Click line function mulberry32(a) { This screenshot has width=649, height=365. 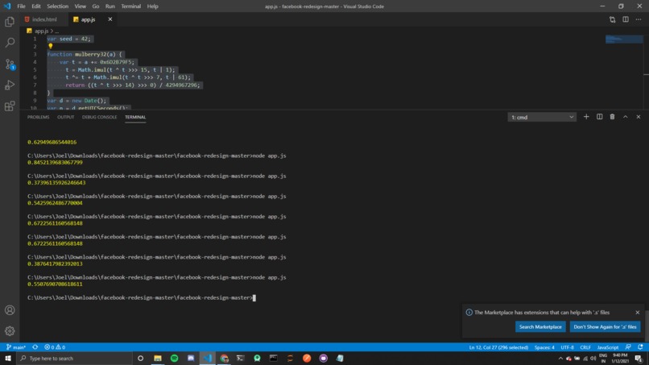click(x=85, y=54)
